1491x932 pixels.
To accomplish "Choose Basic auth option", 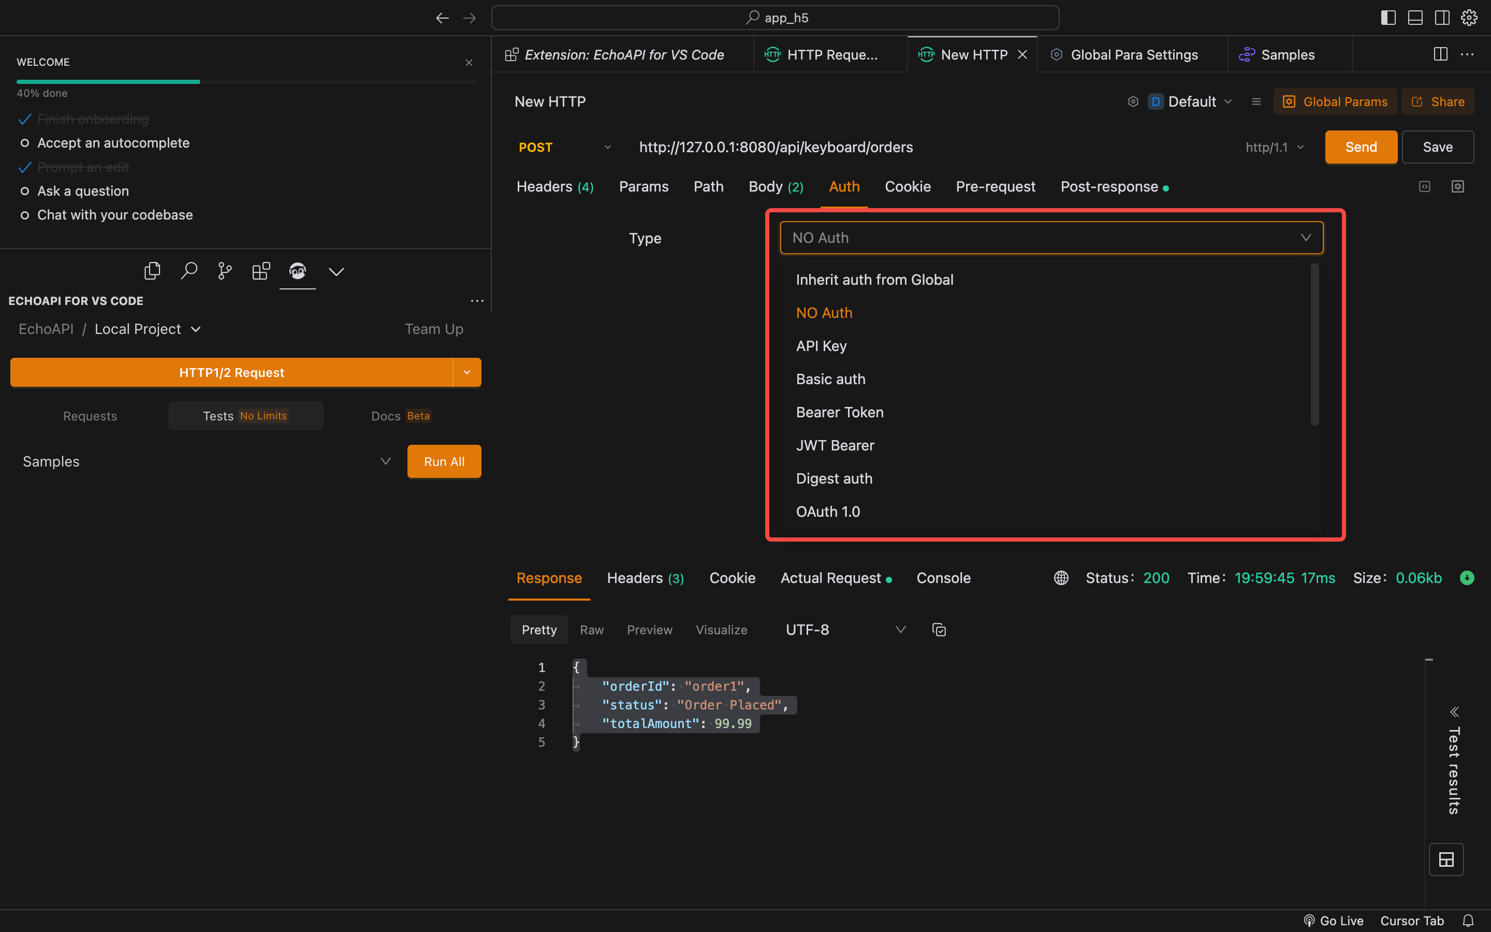I will point(830,379).
